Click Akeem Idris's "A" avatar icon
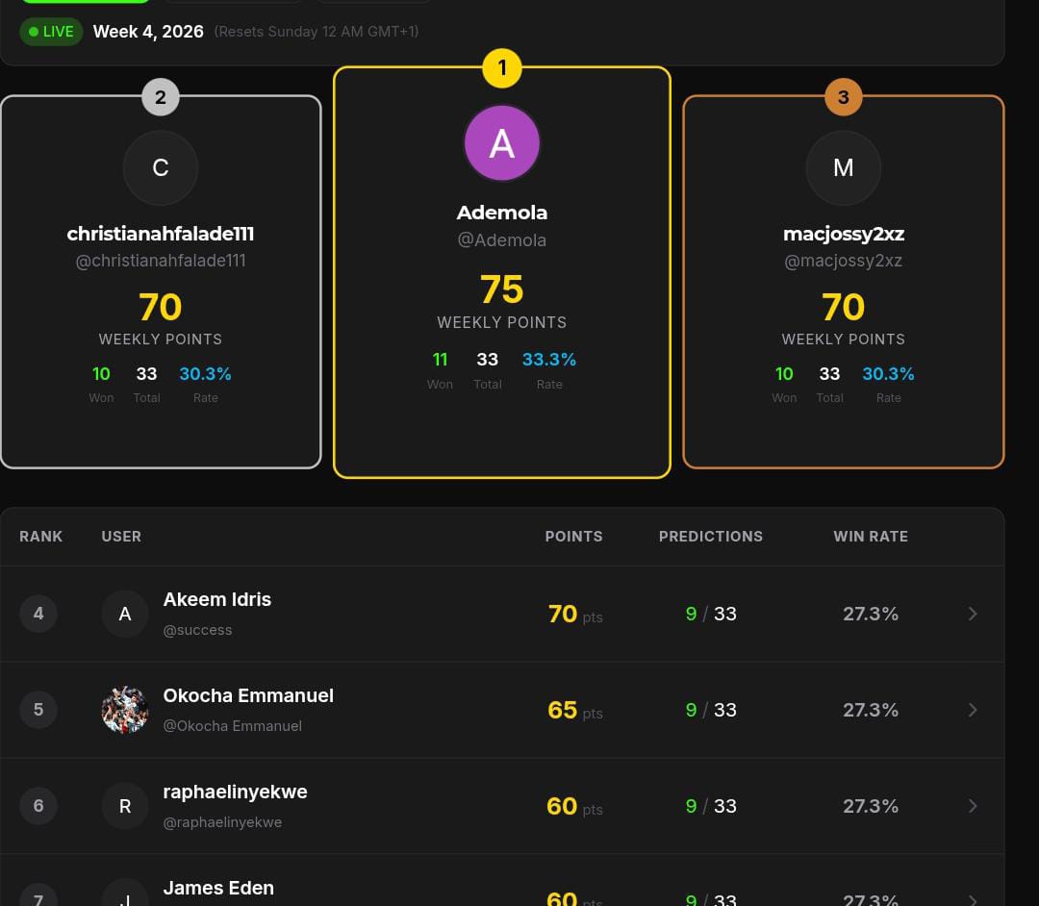This screenshot has width=1039, height=906. coord(125,613)
